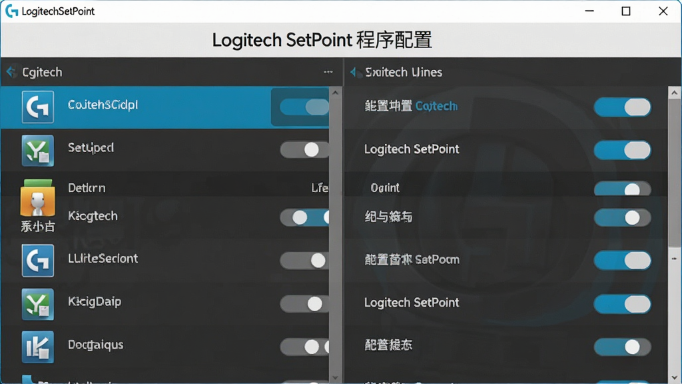This screenshot has height=384, width=682.
Task: Click the Logitech G icon beside CoJteh3Cidpl
Action: click(x=38, y=107)
